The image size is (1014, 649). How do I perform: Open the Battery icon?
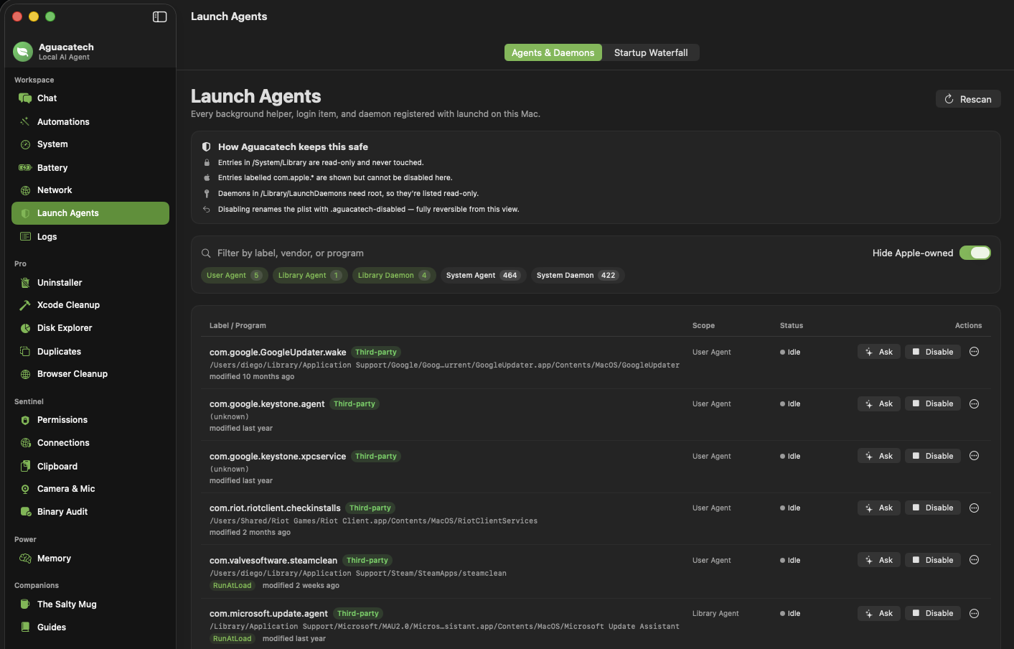(25, 168)
